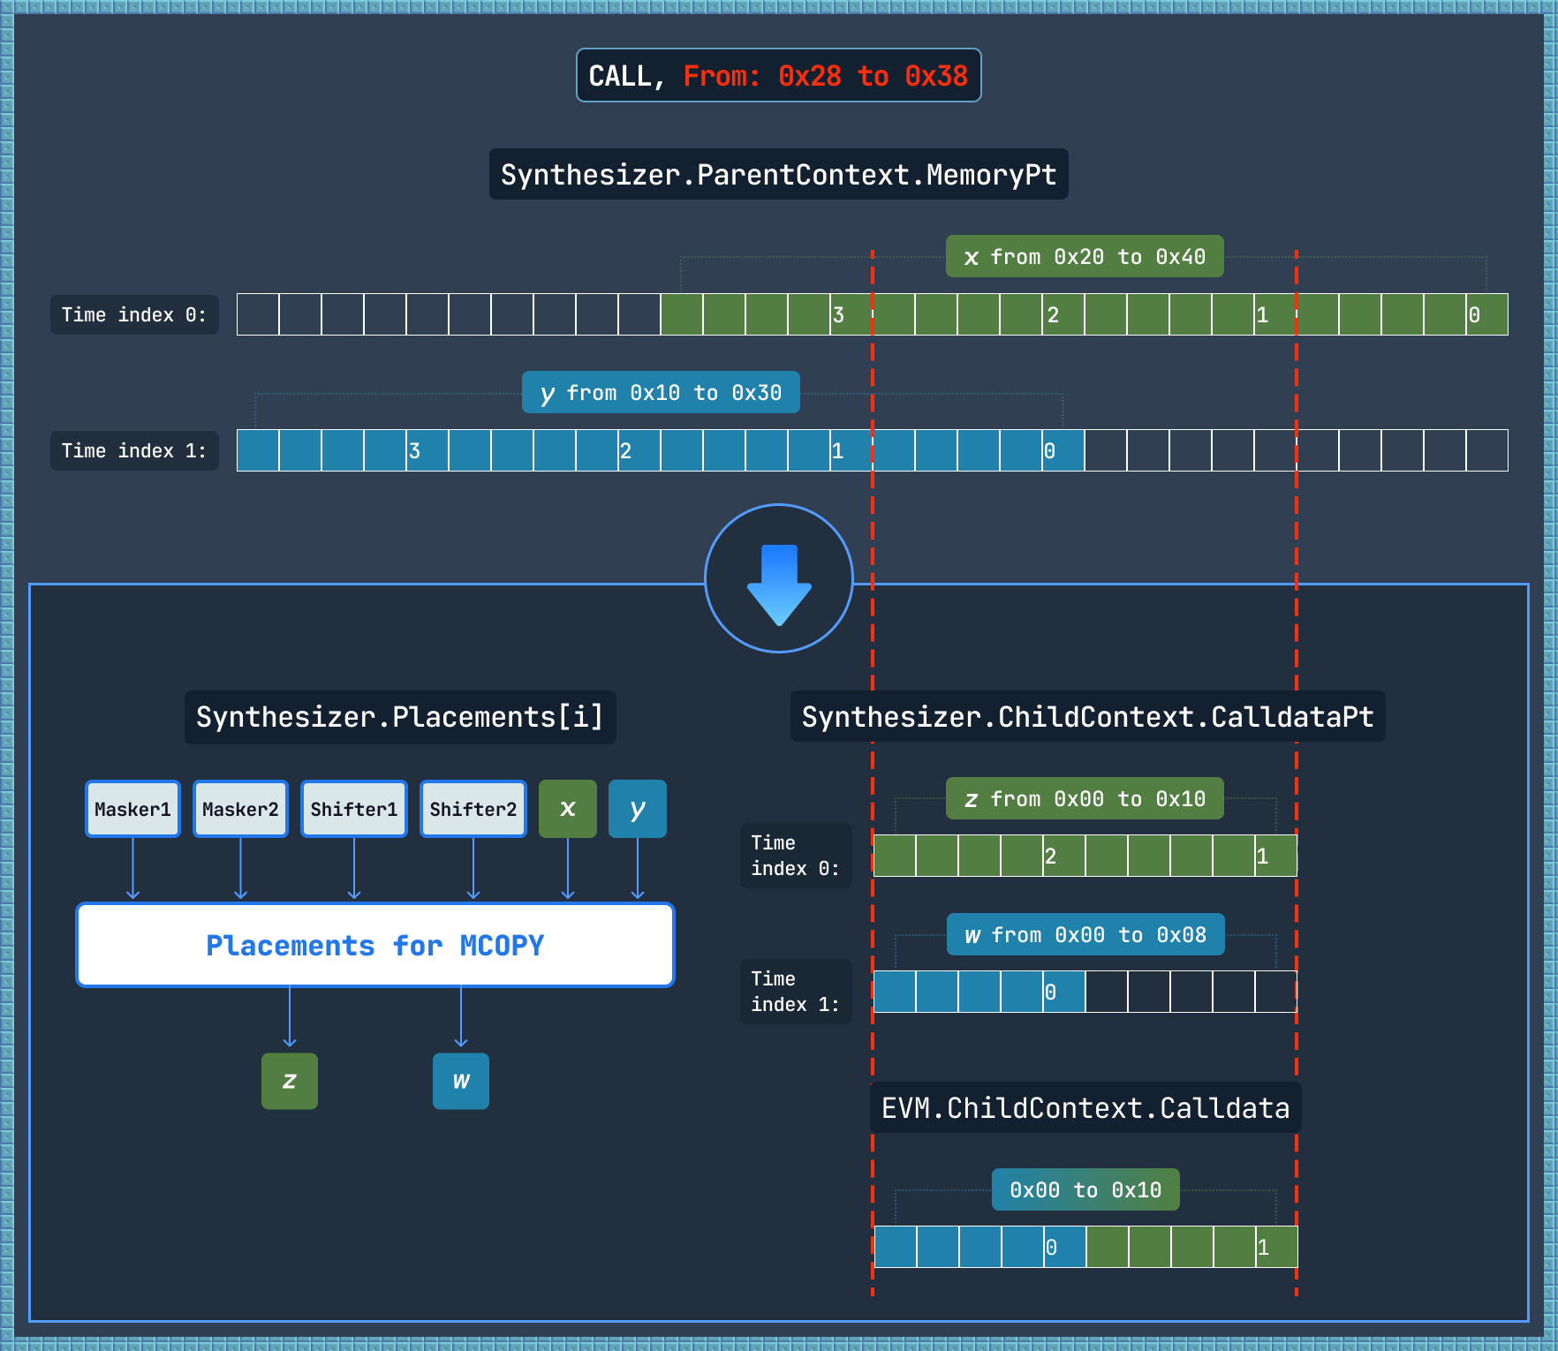Click the CALL From 0x28 to 0x38 header
Viewport: 1558px width, 1351px height.
[778, 76]
